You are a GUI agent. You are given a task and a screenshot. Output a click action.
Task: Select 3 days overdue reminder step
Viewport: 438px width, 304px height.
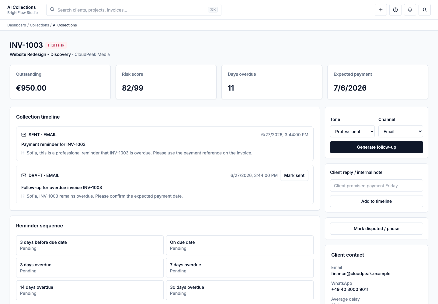tap(90, 268)
